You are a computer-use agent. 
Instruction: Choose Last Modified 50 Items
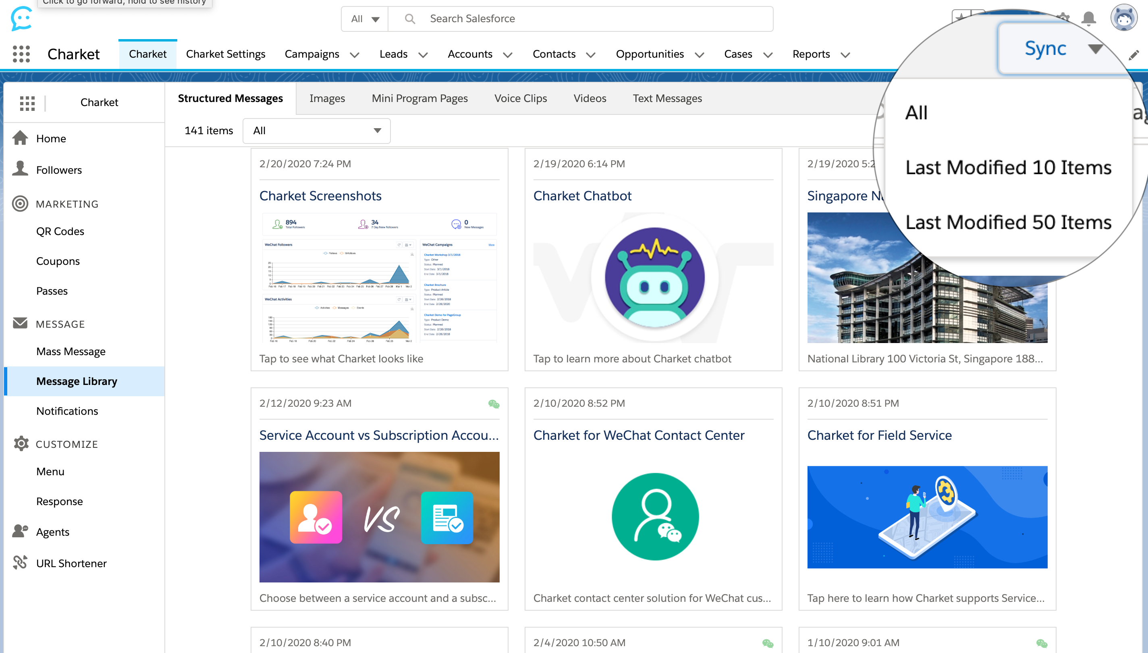tap(1008, 222)
